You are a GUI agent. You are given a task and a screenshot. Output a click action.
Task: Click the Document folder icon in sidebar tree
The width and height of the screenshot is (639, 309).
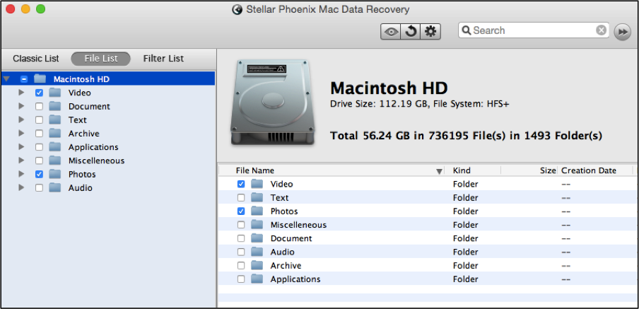click(x=55, y=106)
